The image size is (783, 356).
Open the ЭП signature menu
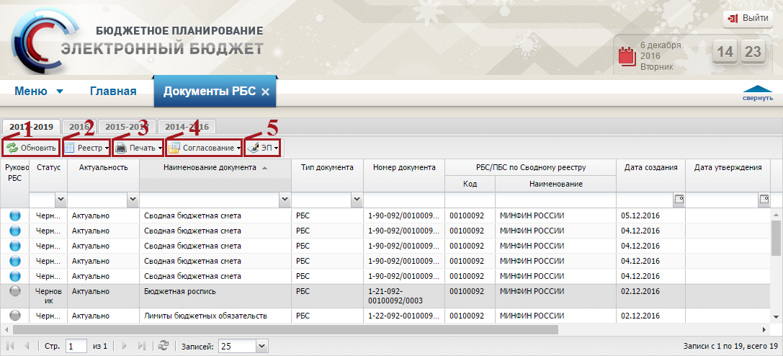(x=264, y=148)
